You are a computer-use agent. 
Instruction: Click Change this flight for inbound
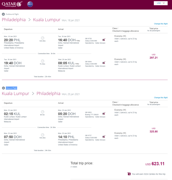[161, 98]
